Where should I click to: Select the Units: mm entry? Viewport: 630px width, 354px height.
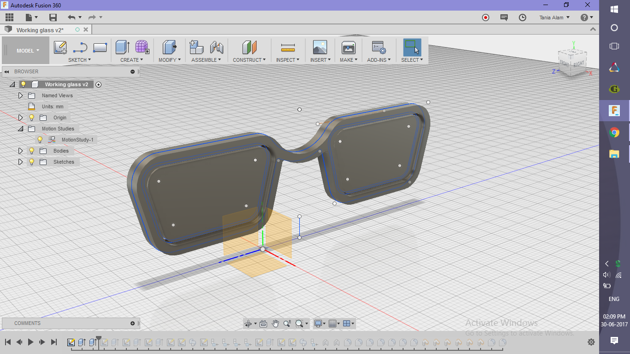tap(53, 106)
